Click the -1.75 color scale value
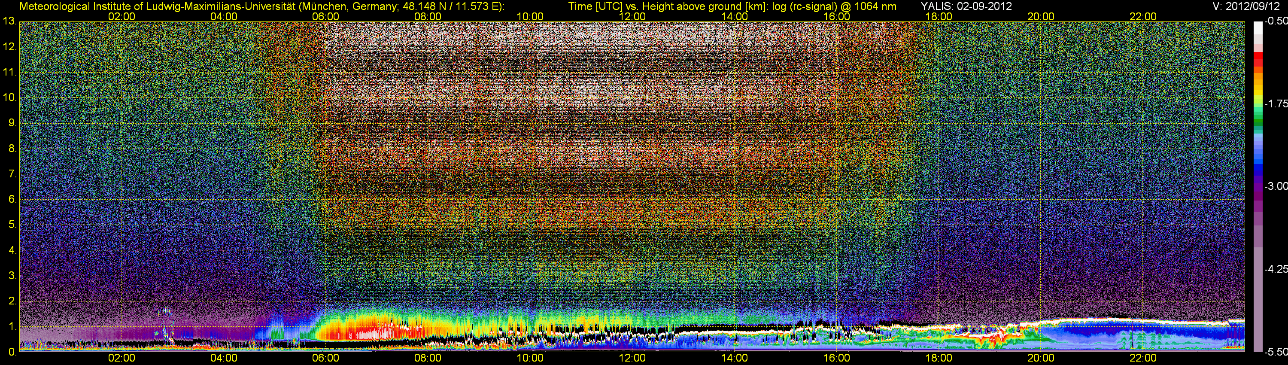This screenshot has height=365, width=1288. coord(1276,103)
